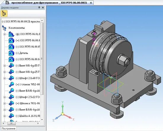
Task: Select the (-) Штифт 2.8x40 row text
Action: point(28,78)
